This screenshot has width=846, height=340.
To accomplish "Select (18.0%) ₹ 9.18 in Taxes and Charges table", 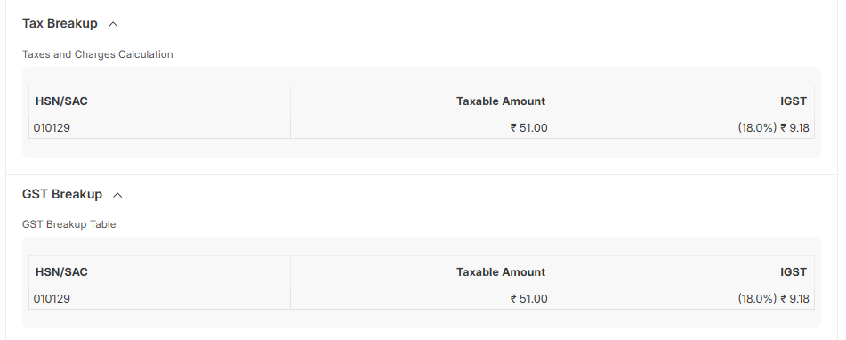I will 773,128.
